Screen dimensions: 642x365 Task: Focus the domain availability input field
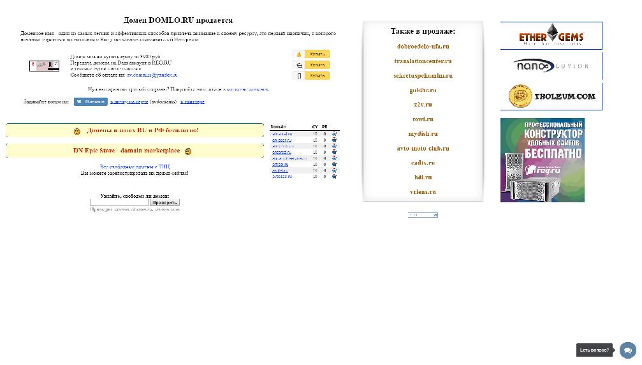119,202
